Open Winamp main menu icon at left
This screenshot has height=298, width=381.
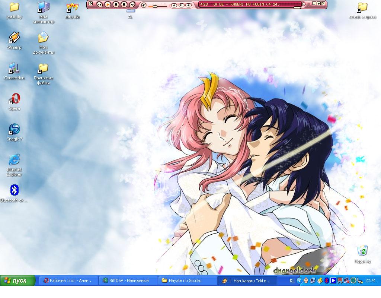click(91, 3)
